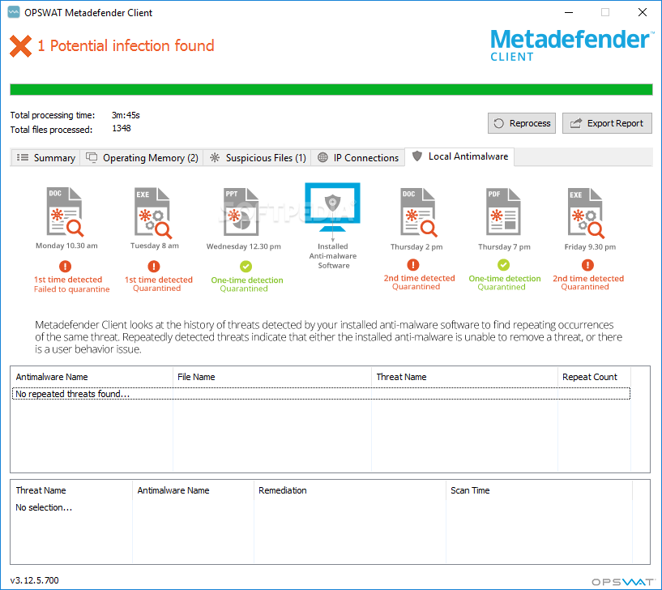The height and width of the screenshot is (590, 662).
Task: Click the Thursday 2 pm DOC scan icon
Action: pyautogui.click(x=418, y=212)
